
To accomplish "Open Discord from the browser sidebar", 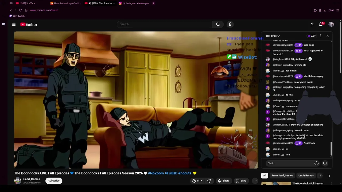I will [3, 24].
